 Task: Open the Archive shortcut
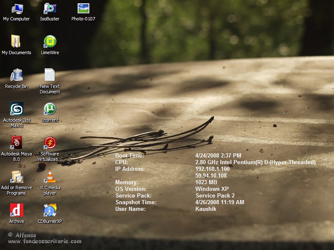pyautogui.click(x=16, y=210)
